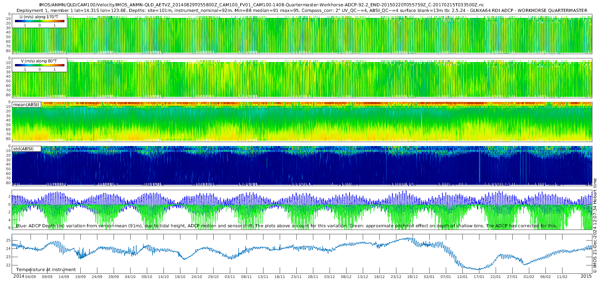This screenshot has height=282, width=598.
Task: Select the mean(ABSI) panel label
Action: pos(26,105)
